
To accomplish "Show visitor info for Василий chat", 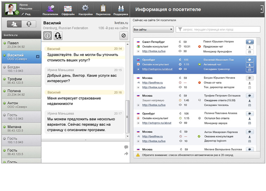I will [x=48, y=35].
